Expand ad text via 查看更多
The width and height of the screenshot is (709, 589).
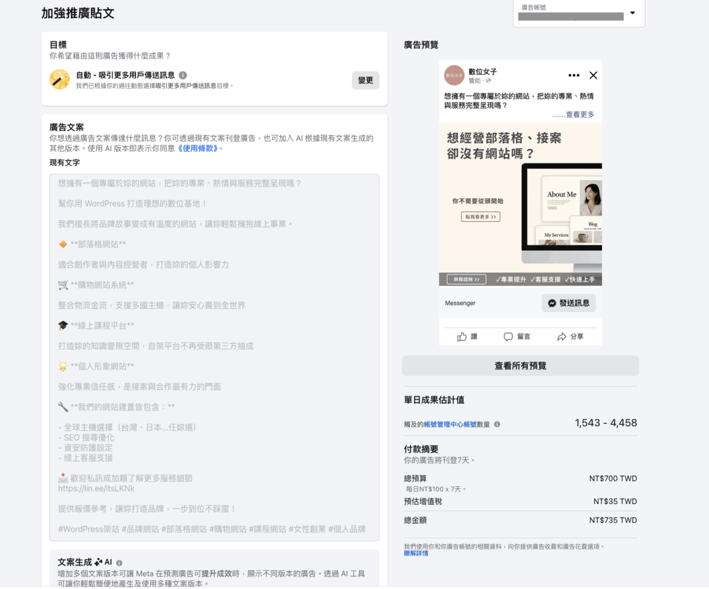point(580,114)
